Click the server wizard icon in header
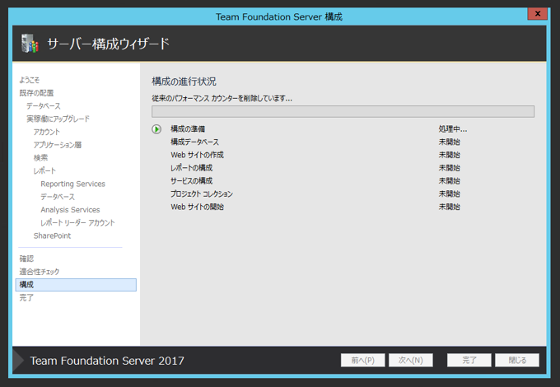This screenshot has width=560, height=387. pyautogui.click(x=30, y=43)
